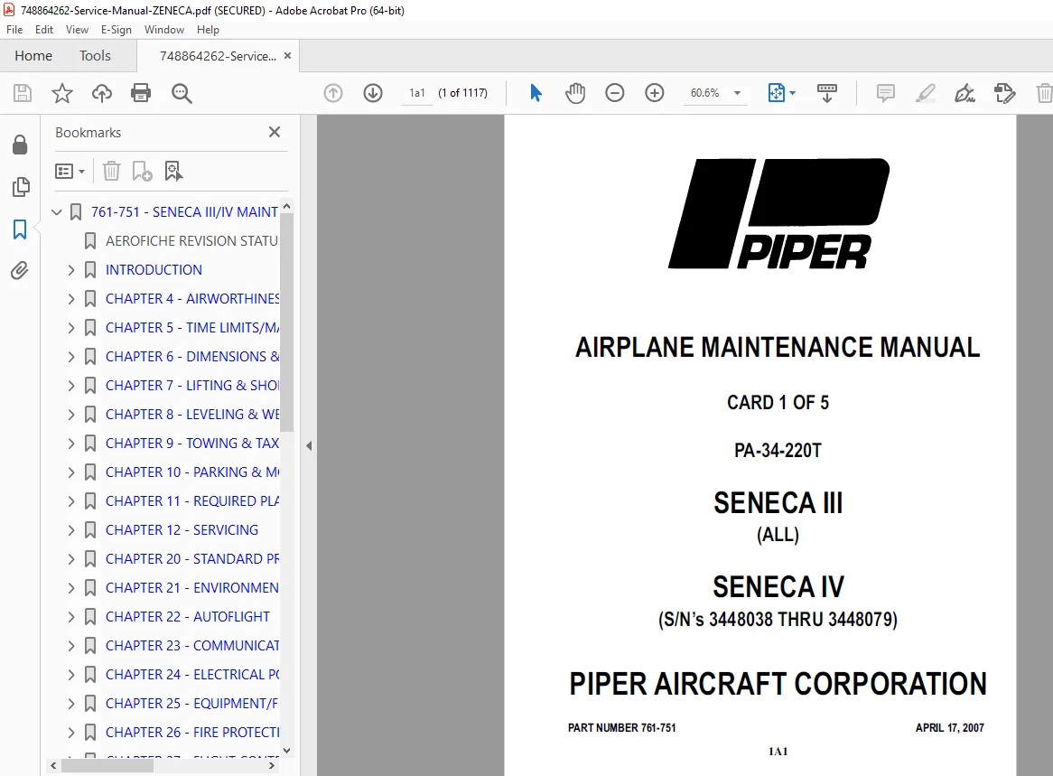Delete selected bookmark trash icon
Image resolution: width=1053 pixels, height=776 pixels.
(x=111, y=171)
